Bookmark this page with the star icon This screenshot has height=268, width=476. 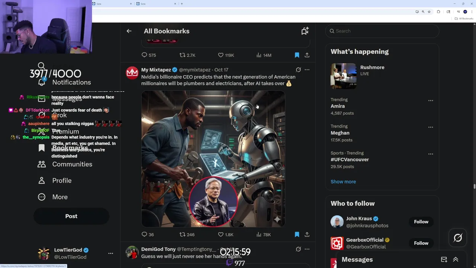(x=429, y=12)
